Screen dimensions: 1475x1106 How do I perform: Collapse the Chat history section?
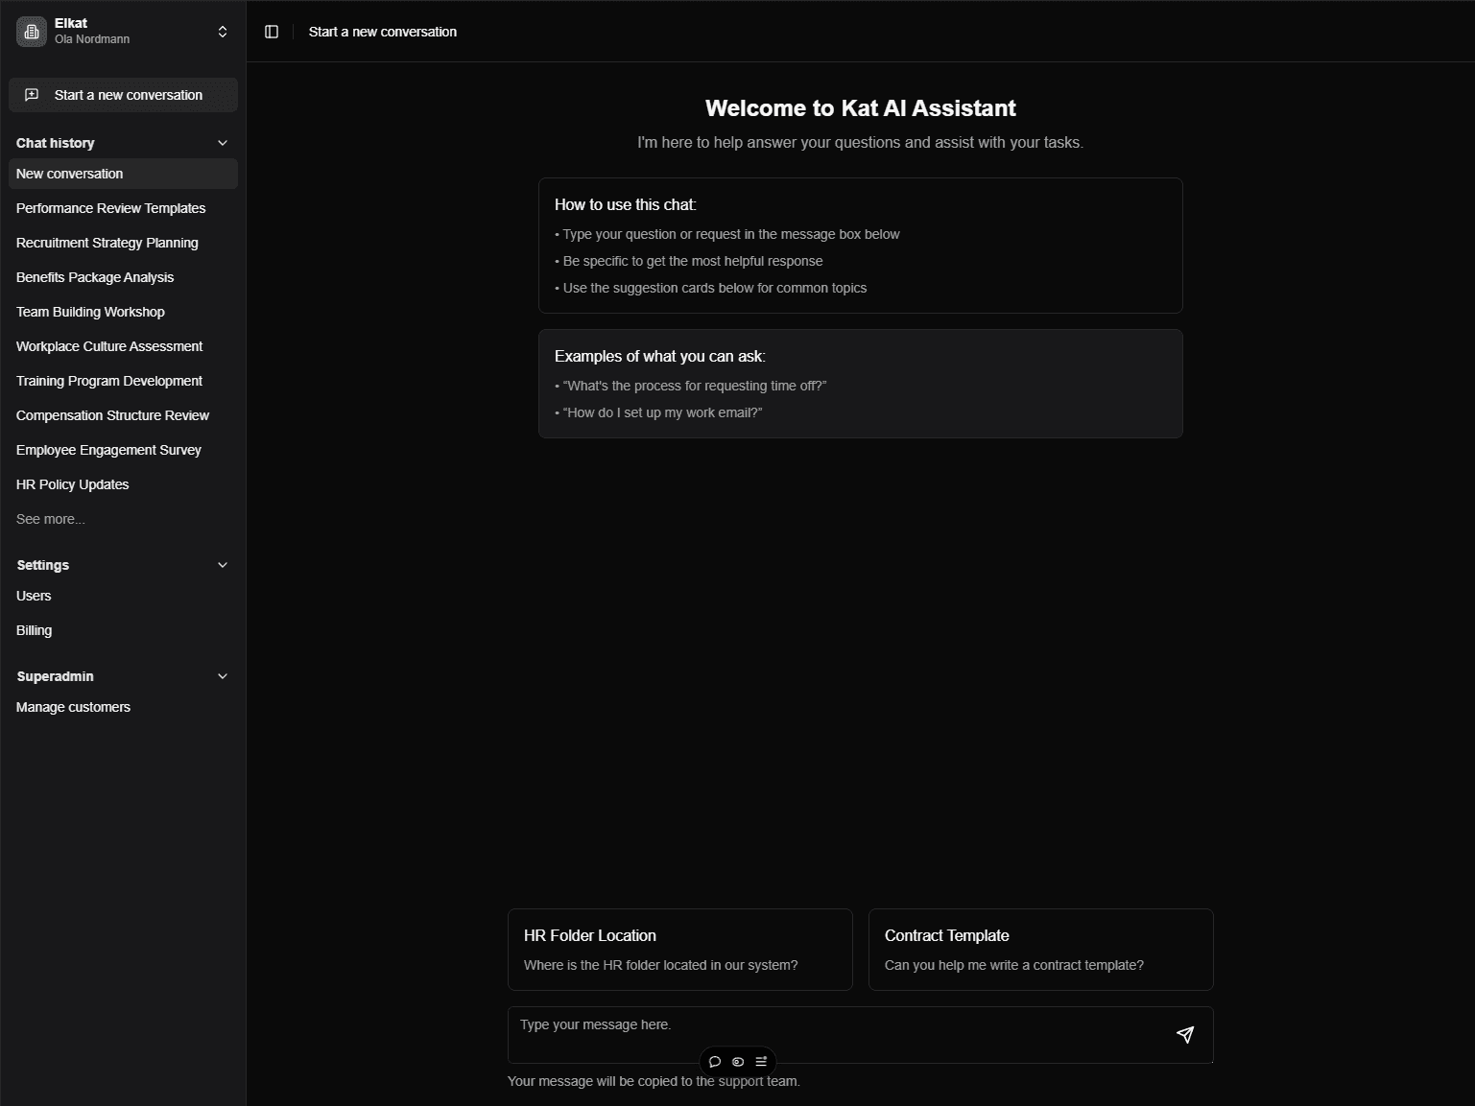(x=223, y=143)
